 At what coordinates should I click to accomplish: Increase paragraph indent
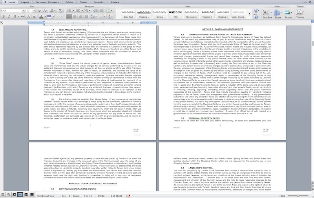click(x=101, y=11)
